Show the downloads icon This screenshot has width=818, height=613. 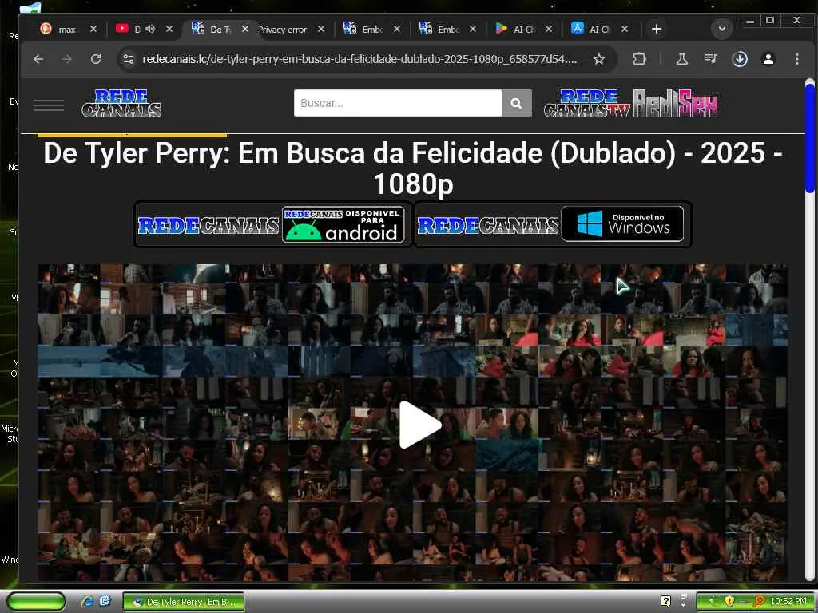pos(740,59)
